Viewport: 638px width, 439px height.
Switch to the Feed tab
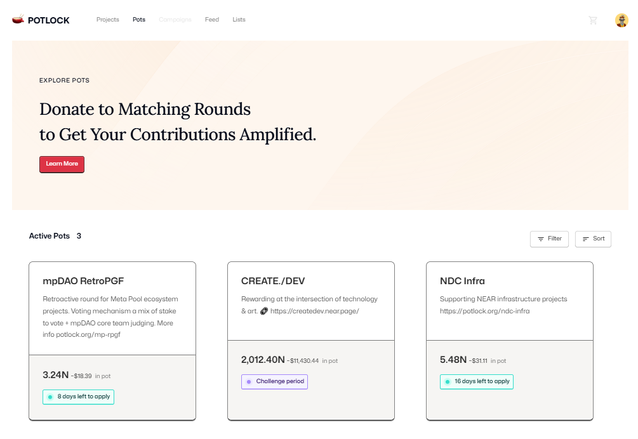(x=212, y=20)
